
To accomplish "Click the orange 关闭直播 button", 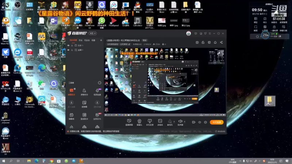I will (x=216, y=122).
